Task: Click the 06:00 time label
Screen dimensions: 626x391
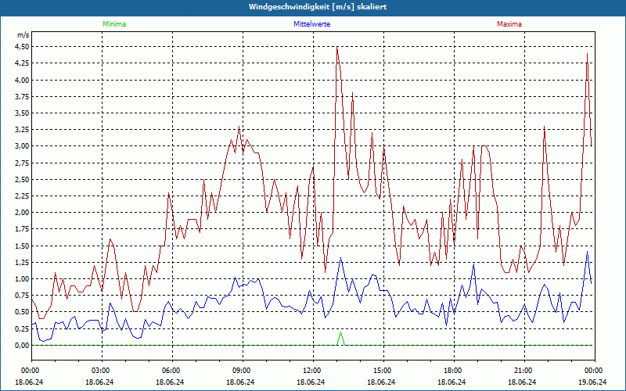Action: 172,371
